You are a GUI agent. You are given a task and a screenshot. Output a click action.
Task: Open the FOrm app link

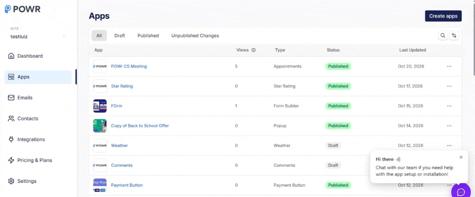pos(117,106)
